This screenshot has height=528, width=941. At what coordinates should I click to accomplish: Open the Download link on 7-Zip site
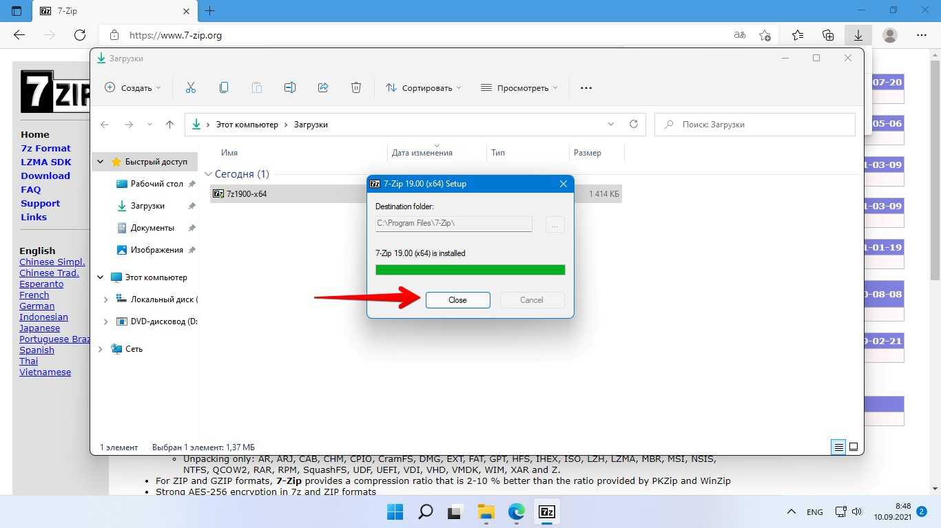tap(45, 176)
